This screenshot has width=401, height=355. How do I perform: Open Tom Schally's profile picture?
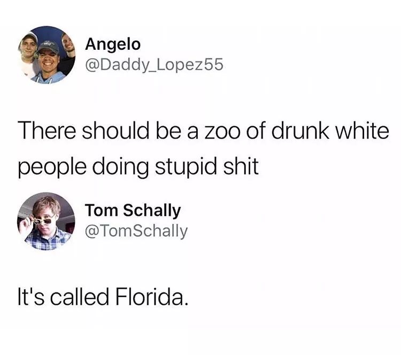(46, 221)
